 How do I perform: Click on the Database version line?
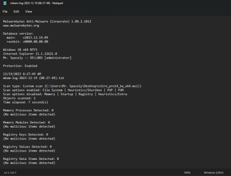pyautogui.click(x=18, y=34)
